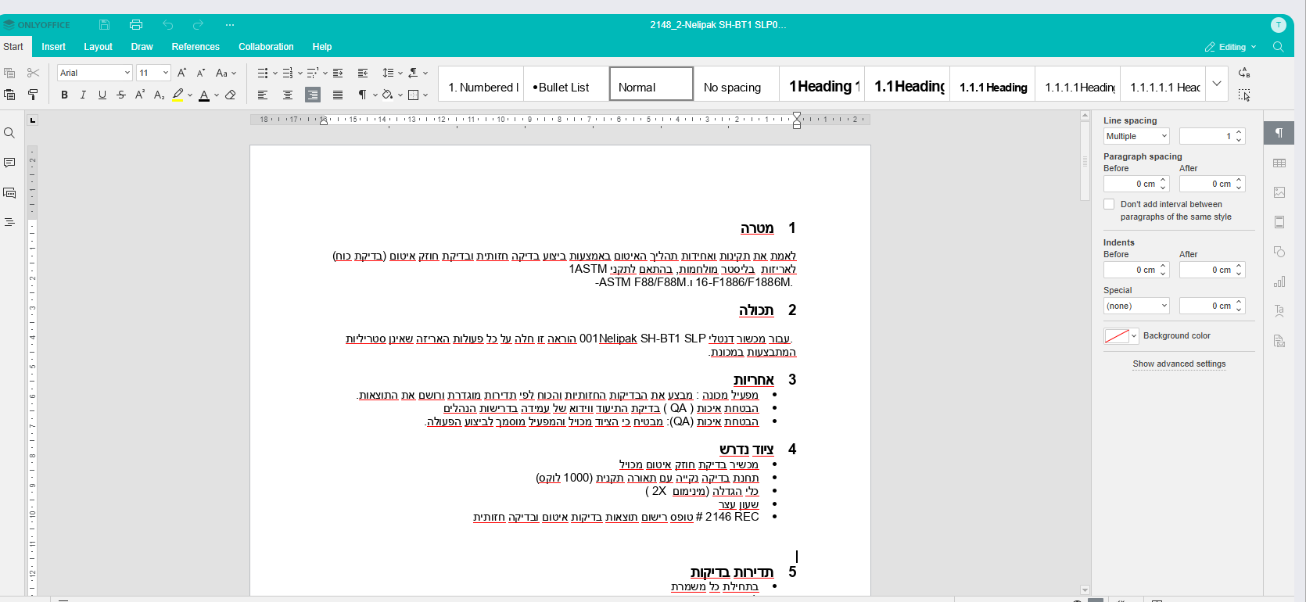Click the Copy style paintbrush icon
Image resolution: width=1306 pixels, height=602 pixels.
pyautogui.click(x=33, y=95)
